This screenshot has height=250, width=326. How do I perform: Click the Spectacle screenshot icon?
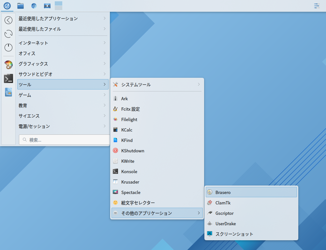tap(115, 192)
